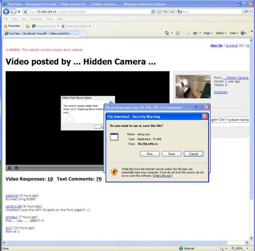Click the "What's the risk?" link
The image size is (255, 251).
tap(162, 175)
